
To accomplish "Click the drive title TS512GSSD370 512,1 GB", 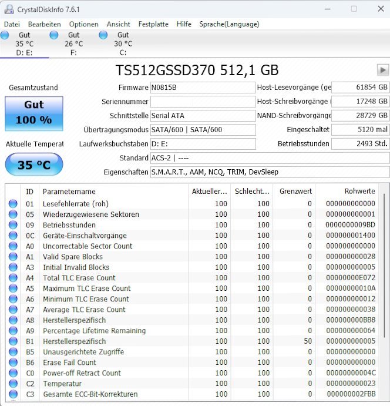I will coord(197,70).
